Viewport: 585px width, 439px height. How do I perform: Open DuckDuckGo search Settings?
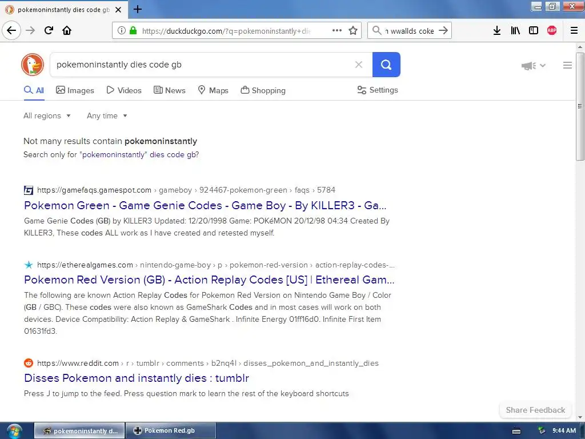pos(378,90)
